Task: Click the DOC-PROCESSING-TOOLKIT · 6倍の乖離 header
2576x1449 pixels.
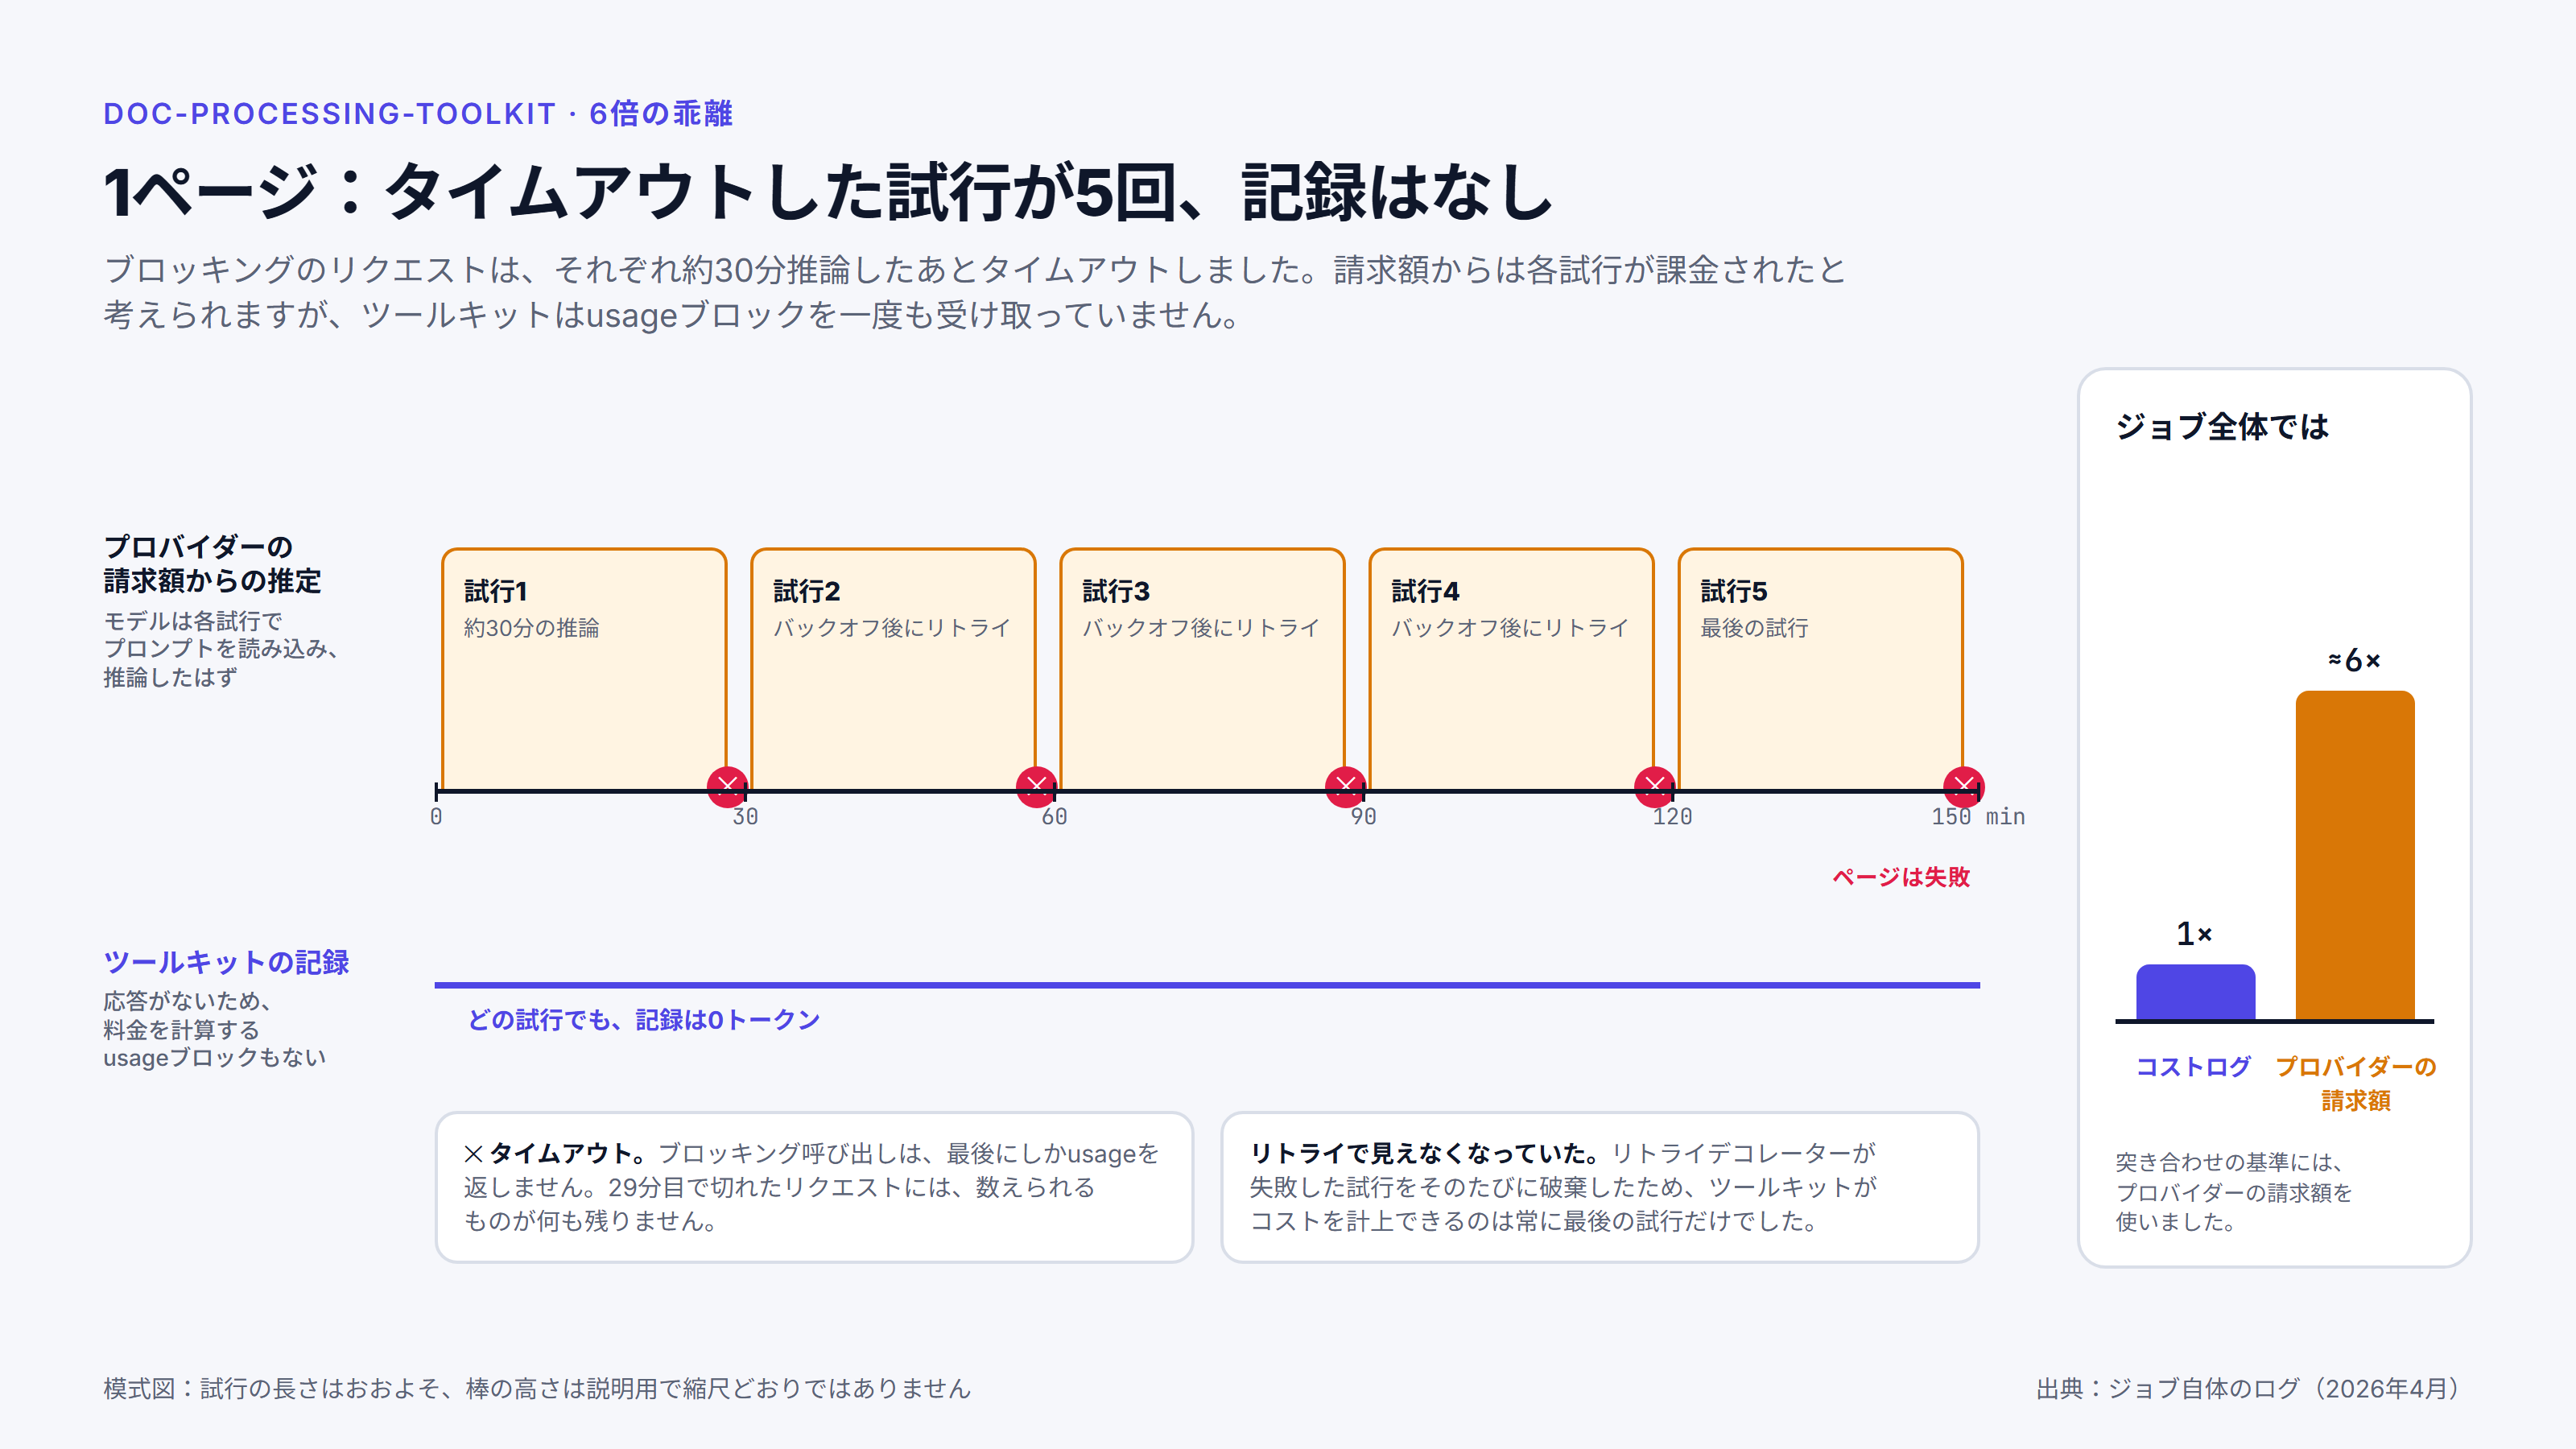Action: pos(418,114)
